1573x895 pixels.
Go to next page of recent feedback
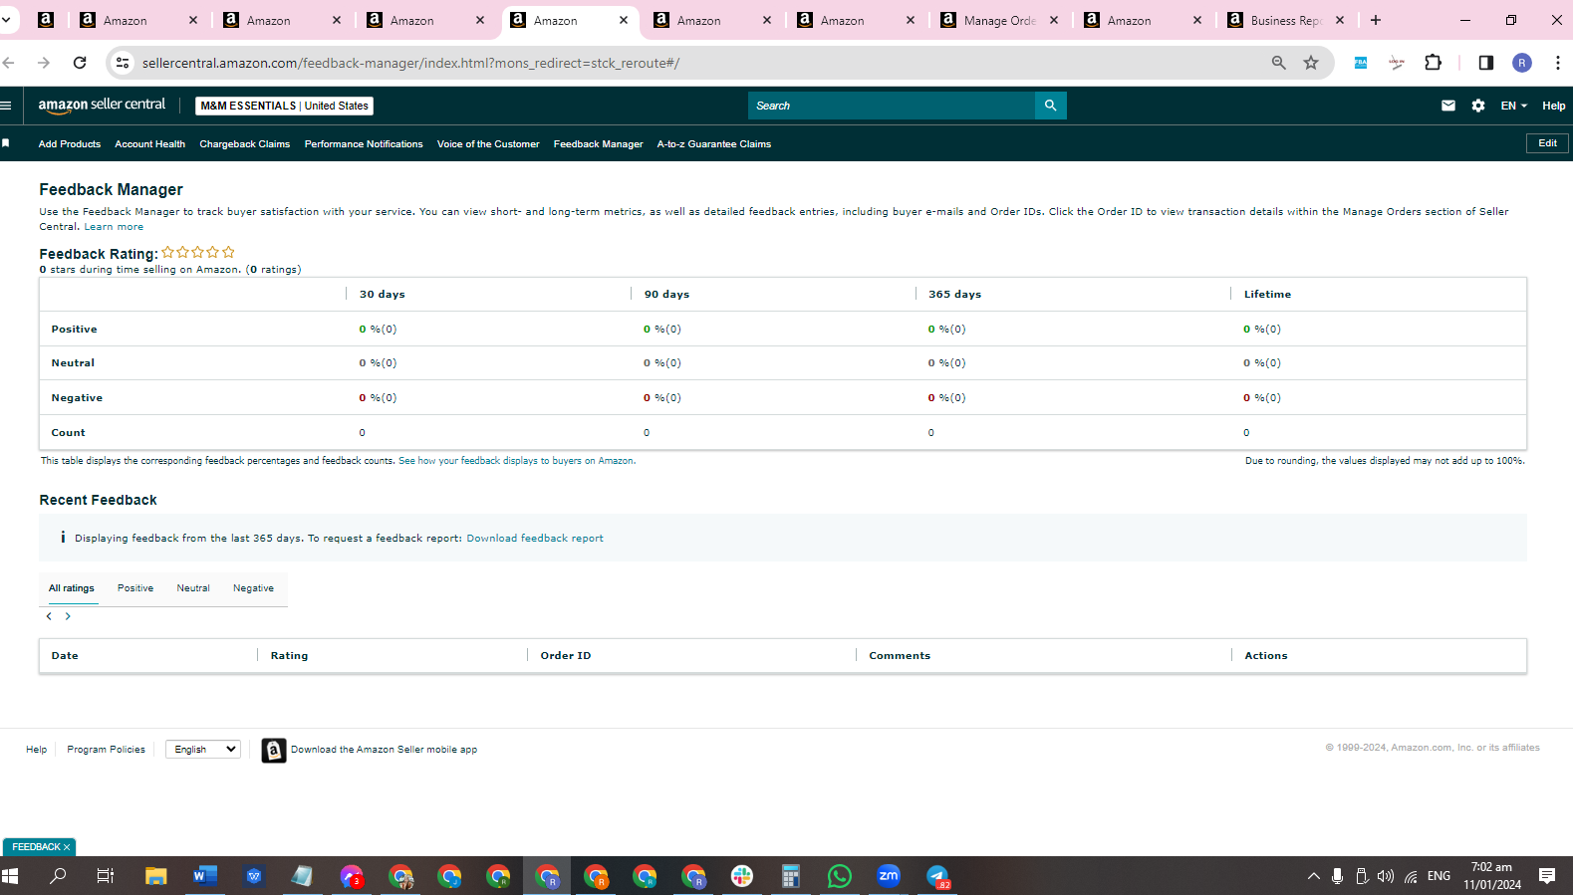68,616
